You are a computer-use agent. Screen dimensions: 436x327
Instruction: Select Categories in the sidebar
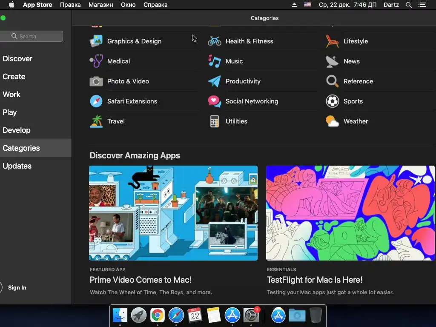pos(36,148)
